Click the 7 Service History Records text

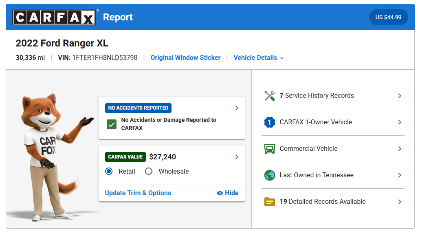pyautogui.click(x=317, y=95)
